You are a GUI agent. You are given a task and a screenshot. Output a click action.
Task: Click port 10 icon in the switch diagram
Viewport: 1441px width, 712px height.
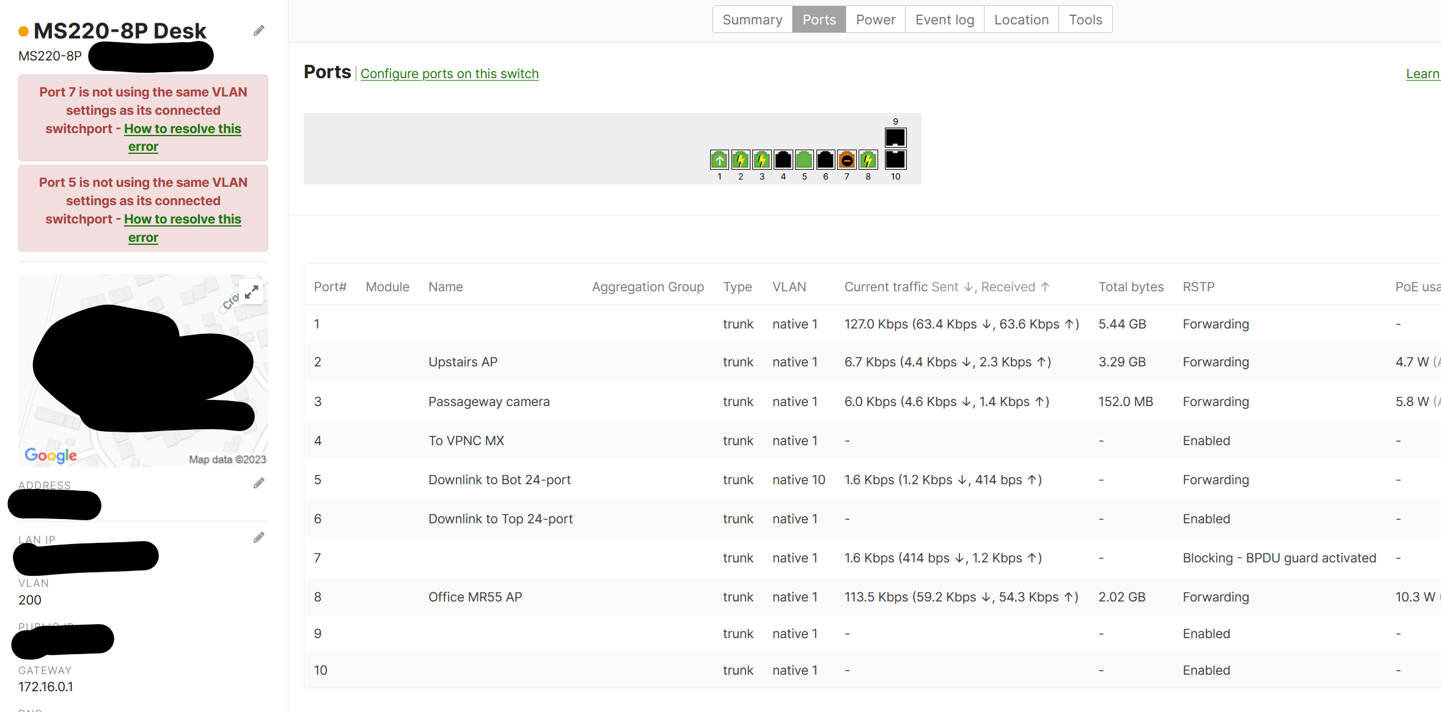click(895, 159)
